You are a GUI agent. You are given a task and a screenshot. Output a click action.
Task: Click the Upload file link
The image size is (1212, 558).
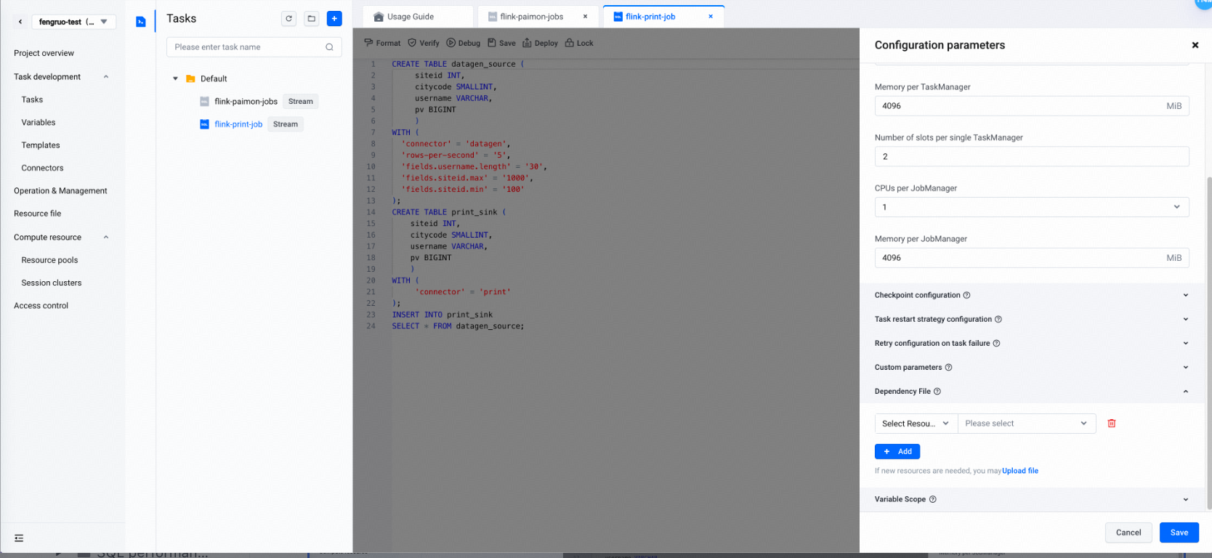pyautogui.click(x=1020, y=471)
